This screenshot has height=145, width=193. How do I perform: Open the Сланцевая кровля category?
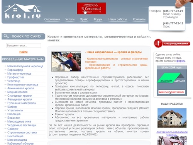tap(20, 96)
